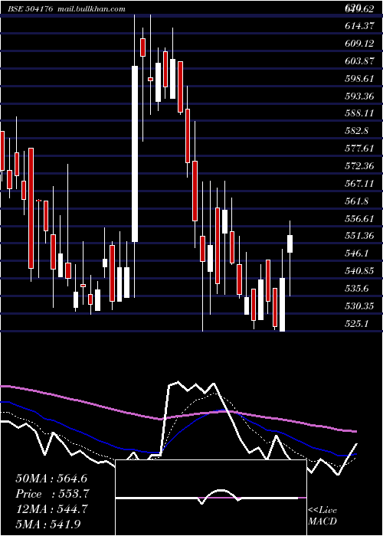Click the 567.11 price axis label
383x536 pixels.
359,184
